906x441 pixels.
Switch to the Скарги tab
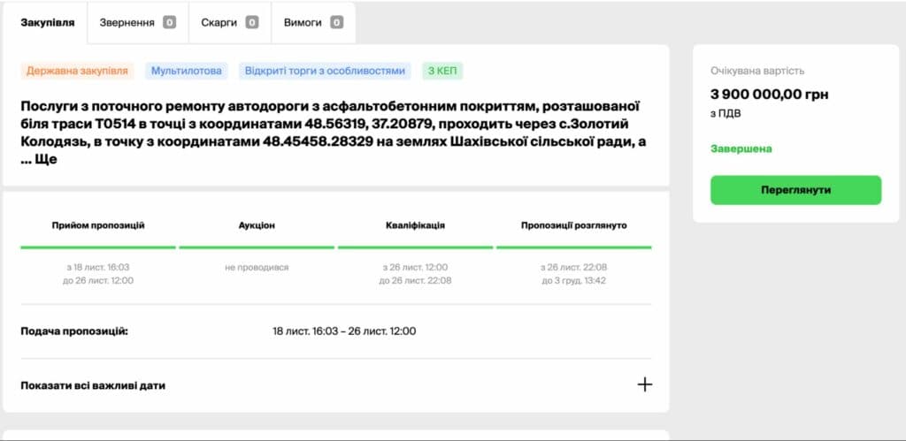(229, 22)
